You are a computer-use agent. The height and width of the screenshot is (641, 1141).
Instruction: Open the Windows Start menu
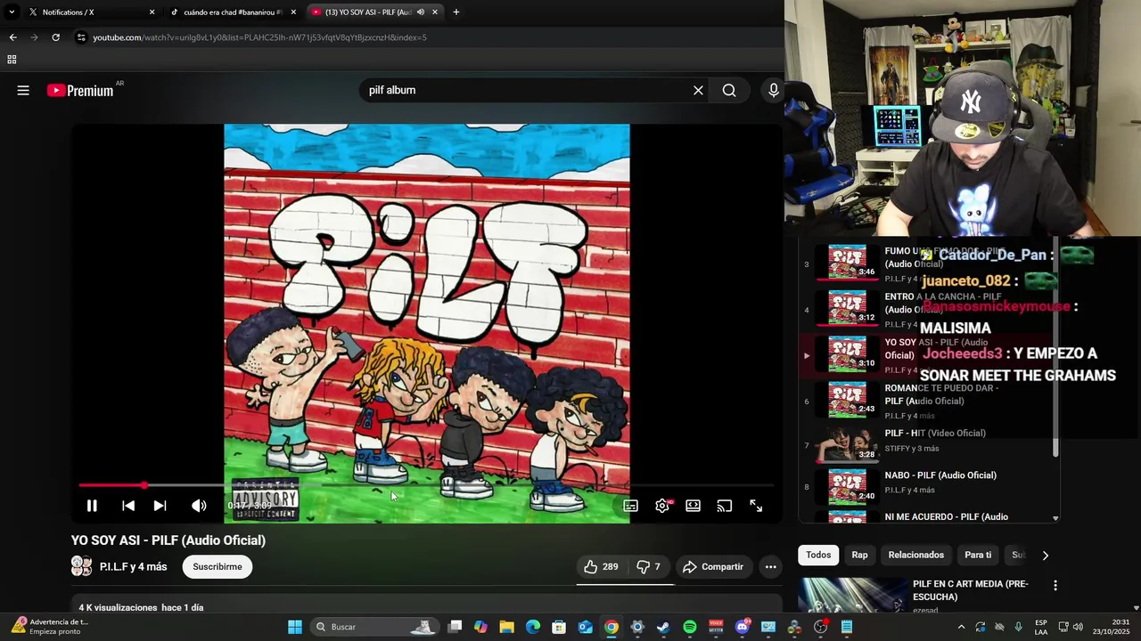point(295,627)
